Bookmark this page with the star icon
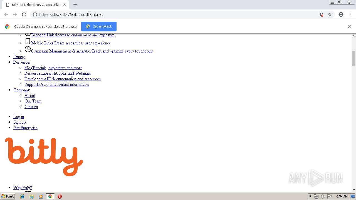This screenshot has height=200, width=356. [x=330, y=14]
